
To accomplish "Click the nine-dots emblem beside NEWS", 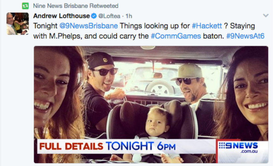I will (x=222, y=146).
